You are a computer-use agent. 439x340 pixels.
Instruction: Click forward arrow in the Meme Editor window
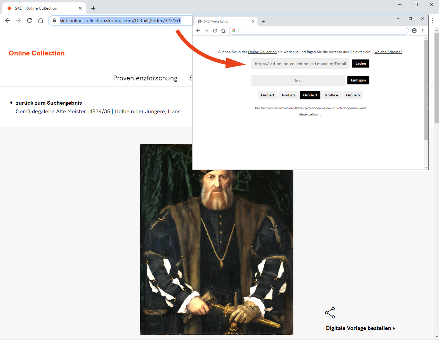(x=207, y=30)
